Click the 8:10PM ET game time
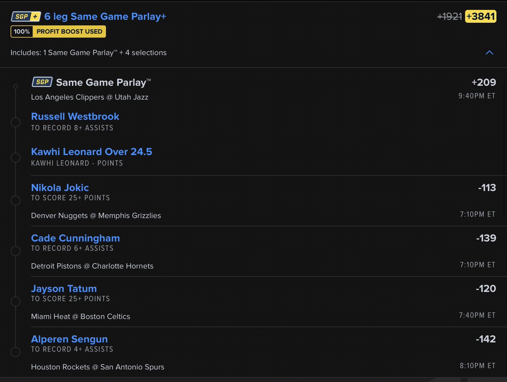Image resolution: width=507 pixels, height=382 pixels. click(477, 366)
